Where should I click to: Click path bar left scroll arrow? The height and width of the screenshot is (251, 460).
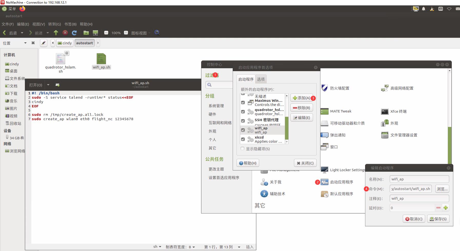[x=53, y=43]
